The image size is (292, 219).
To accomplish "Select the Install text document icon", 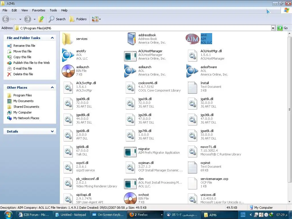I will pos(192,88).
